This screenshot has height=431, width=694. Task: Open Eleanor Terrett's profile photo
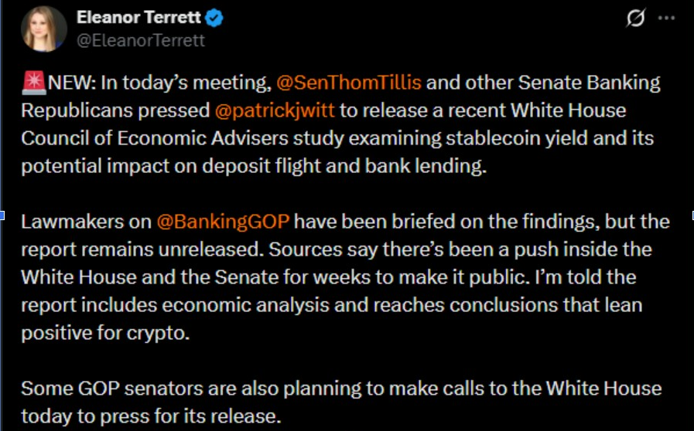point(43,29)
